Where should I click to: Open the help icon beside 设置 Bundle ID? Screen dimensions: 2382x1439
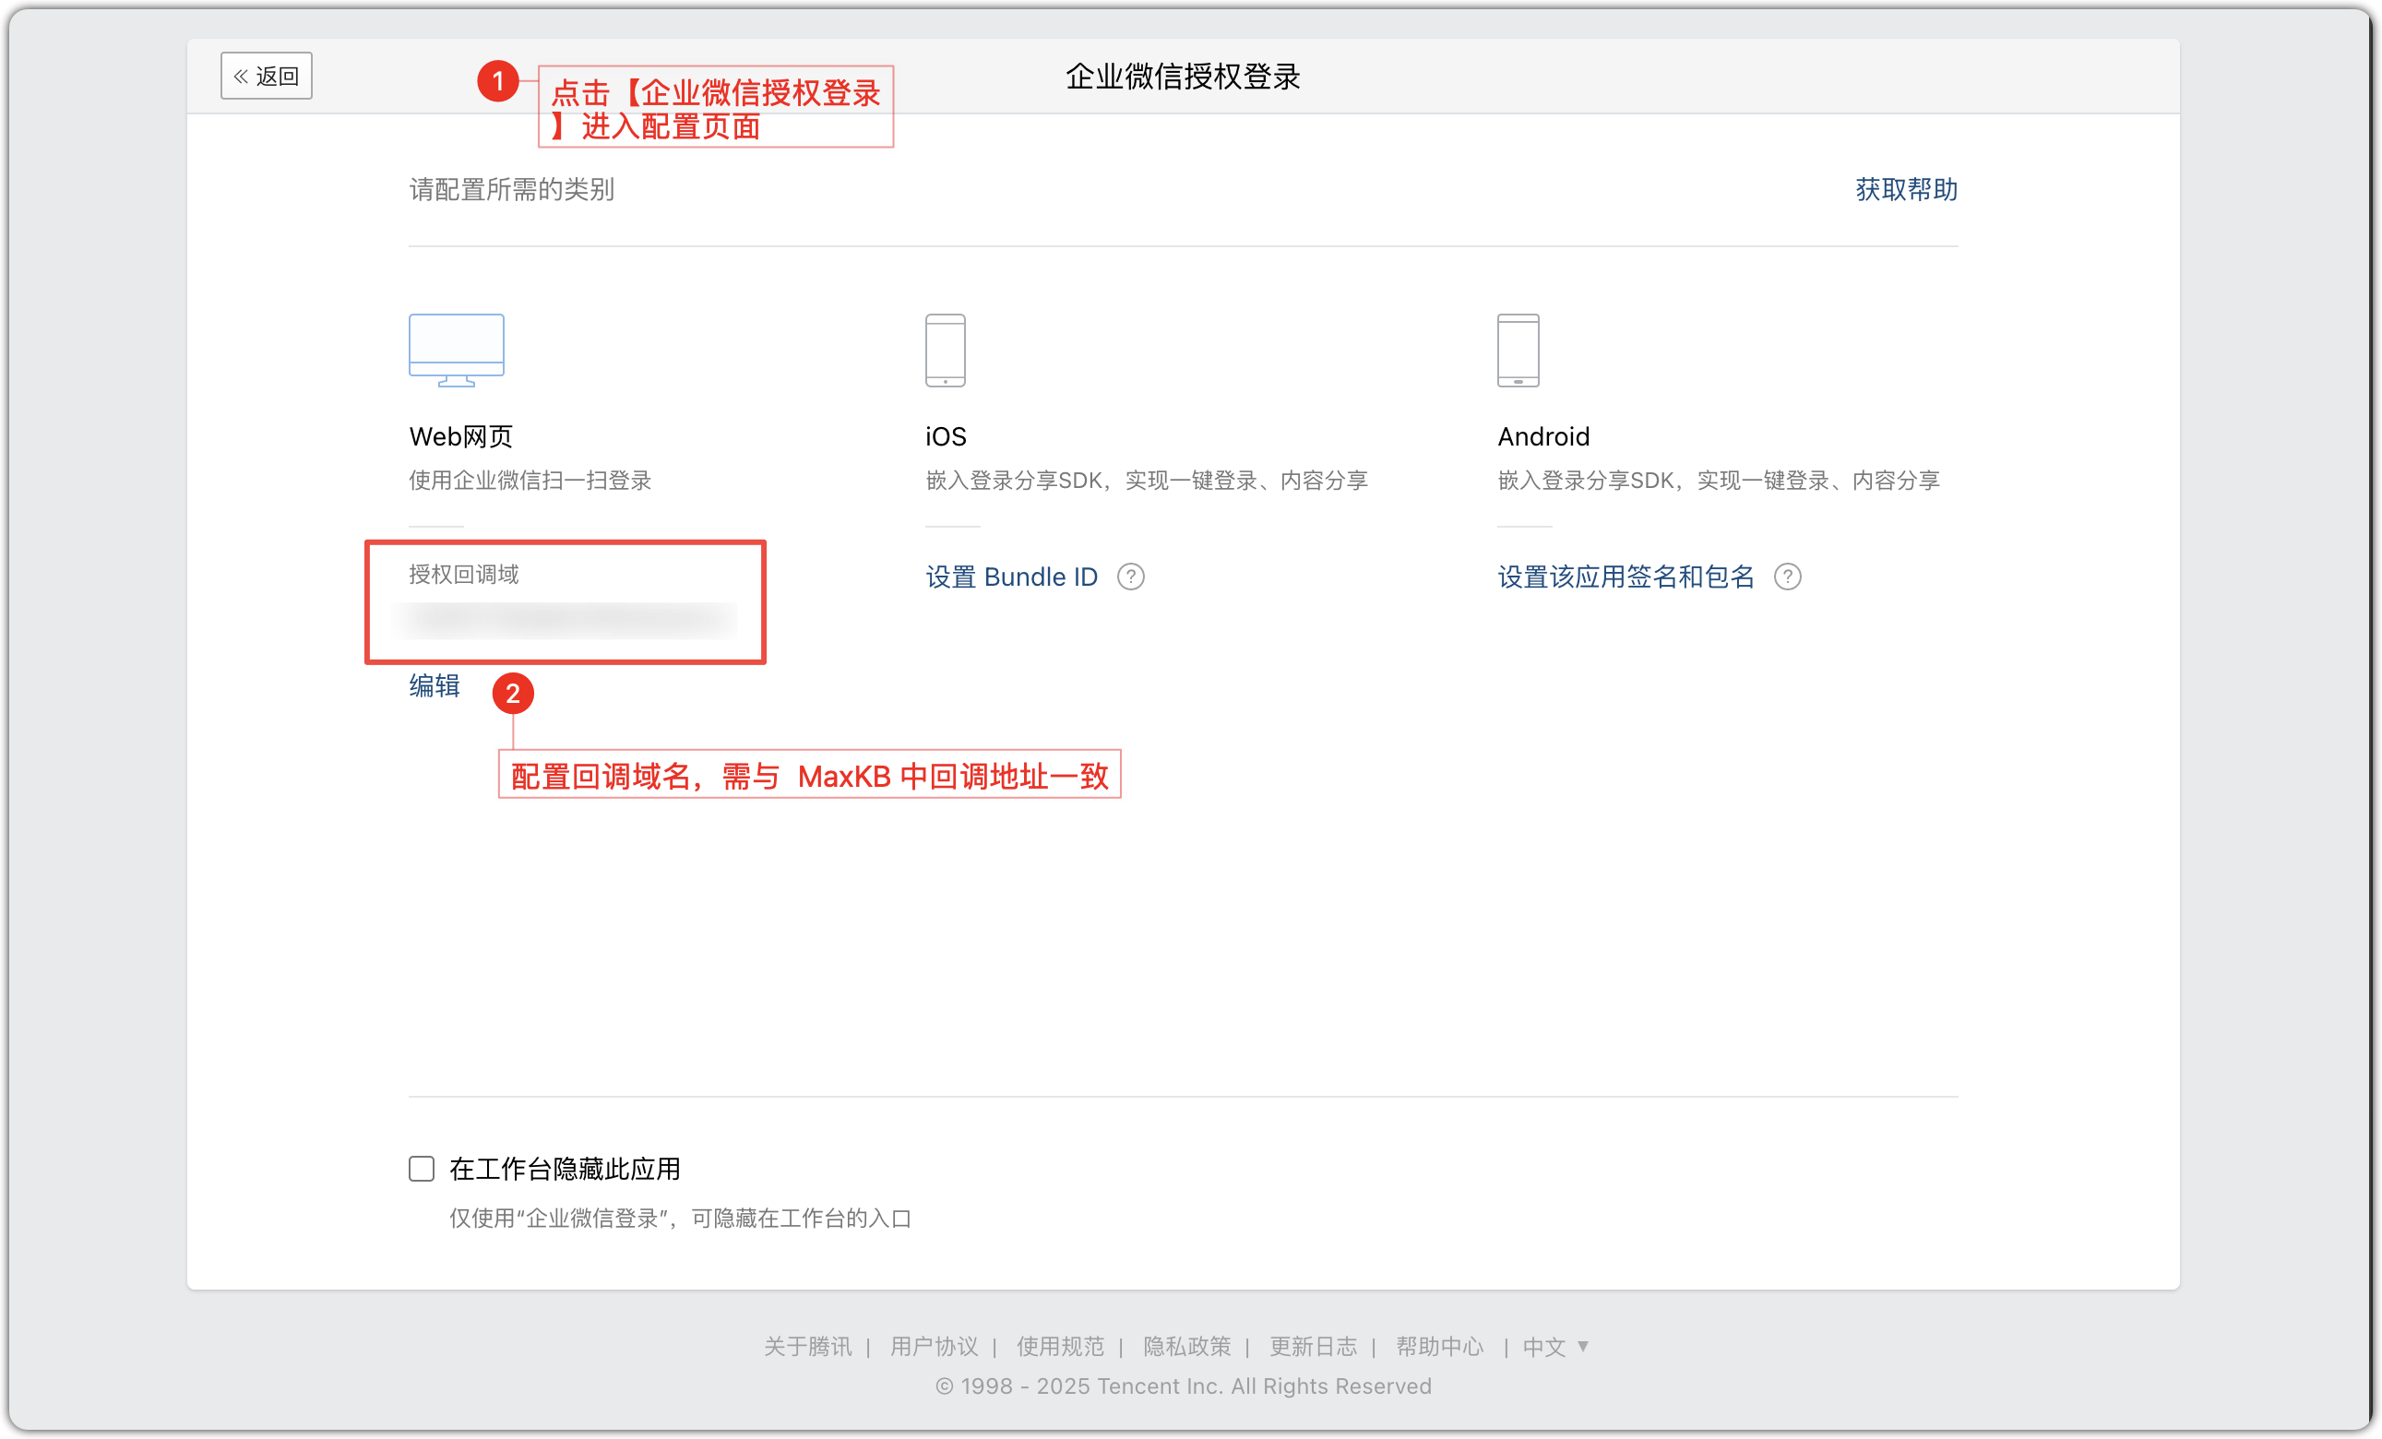tap(1132, 577)
